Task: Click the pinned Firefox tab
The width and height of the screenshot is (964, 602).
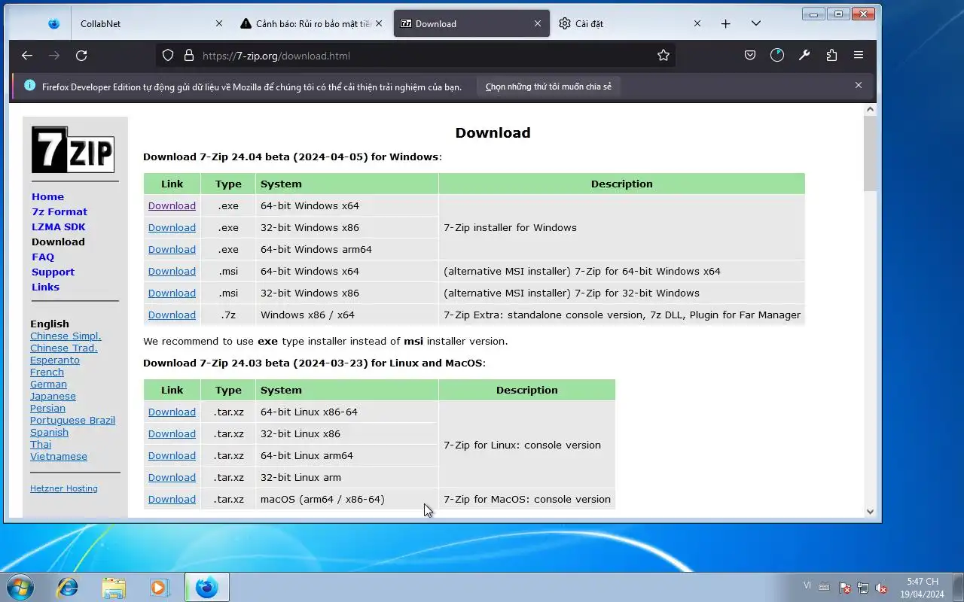Action: tap(53, 23)
